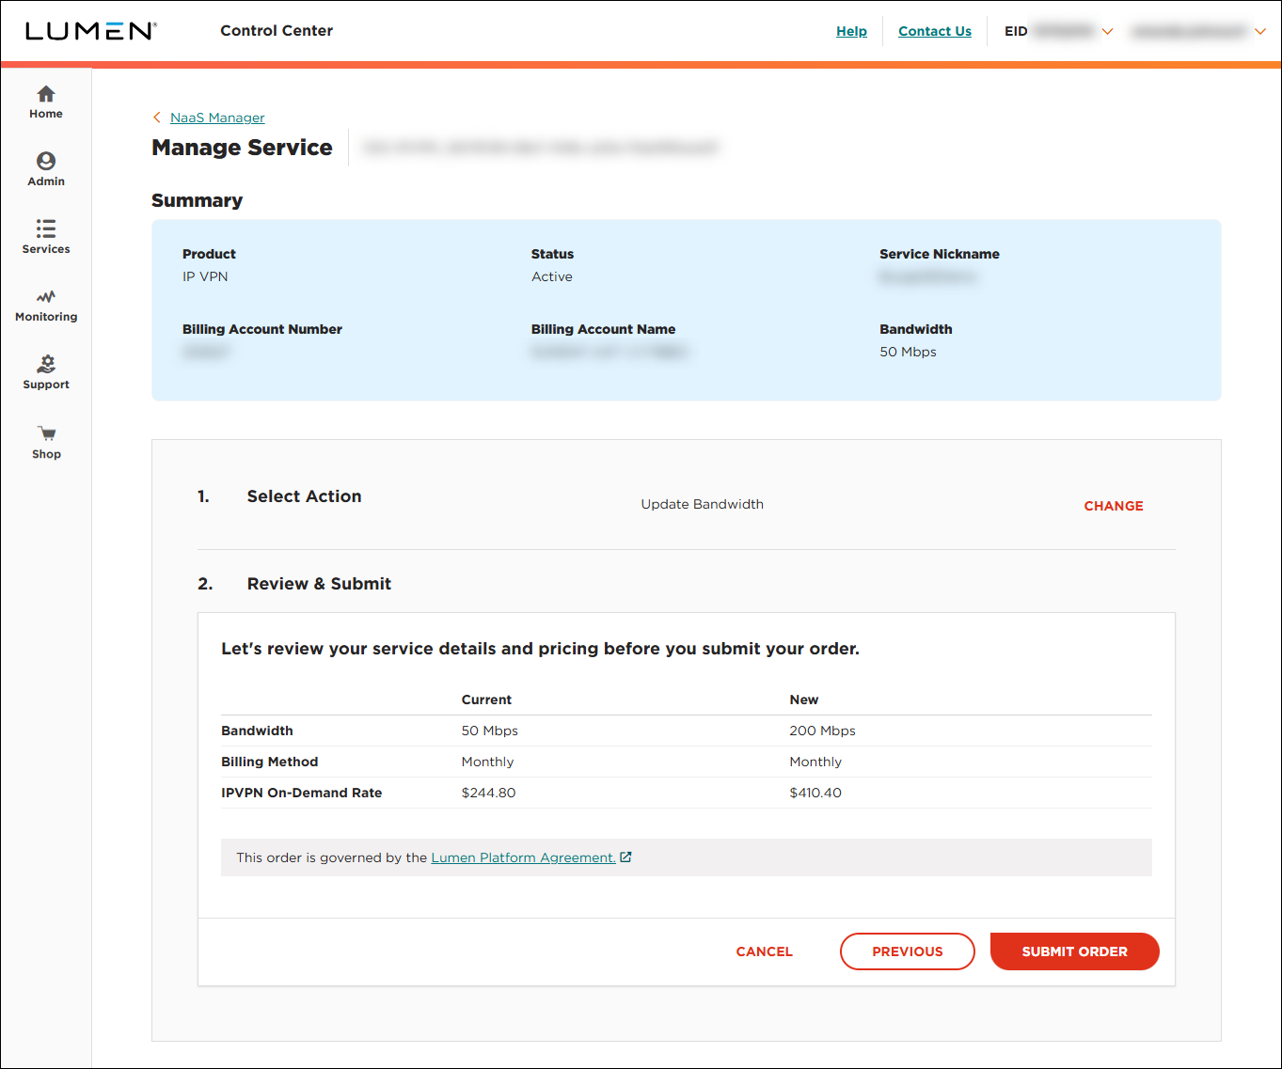Click the 'Update Bandwidth' action text
1282x1069 pixels.
pyautogui.click(x=703, y=504)
